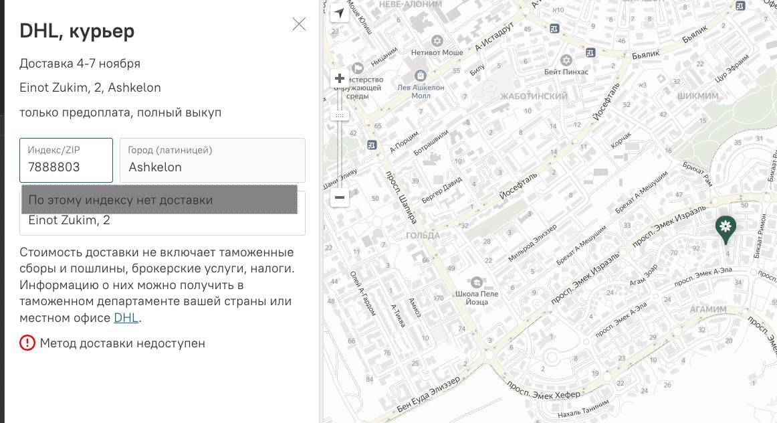777x423 pixels.
Task: Click the red delivery-unavailable warning icon
Action: tap(27, 343)
